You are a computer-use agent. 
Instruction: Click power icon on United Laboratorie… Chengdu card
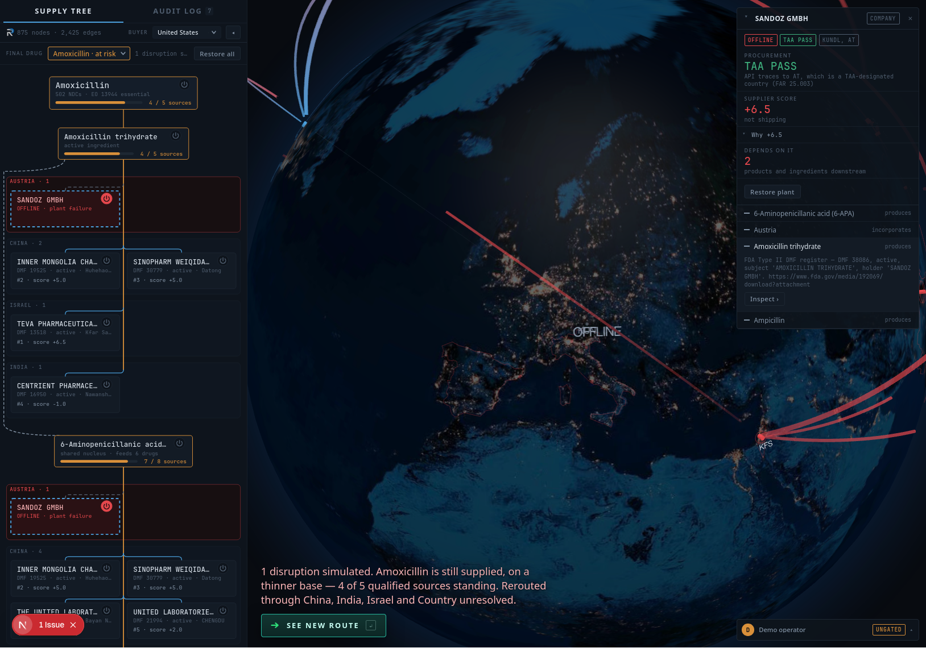(x=223, y=611)
